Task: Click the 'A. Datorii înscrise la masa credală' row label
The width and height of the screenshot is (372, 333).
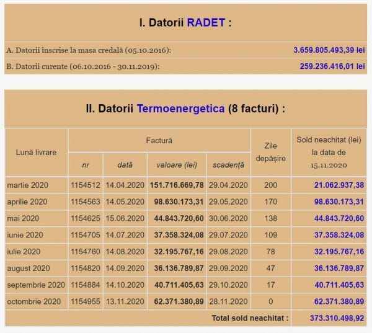Action: click(89, 50)
